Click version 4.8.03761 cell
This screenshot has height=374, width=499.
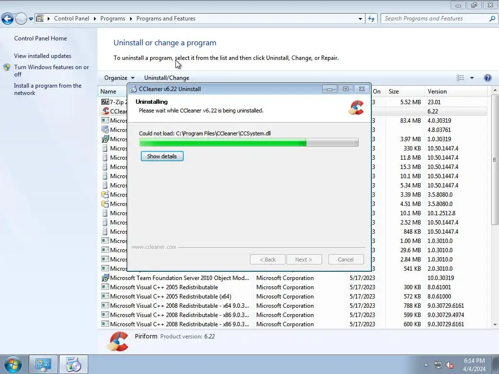(439, 130)
